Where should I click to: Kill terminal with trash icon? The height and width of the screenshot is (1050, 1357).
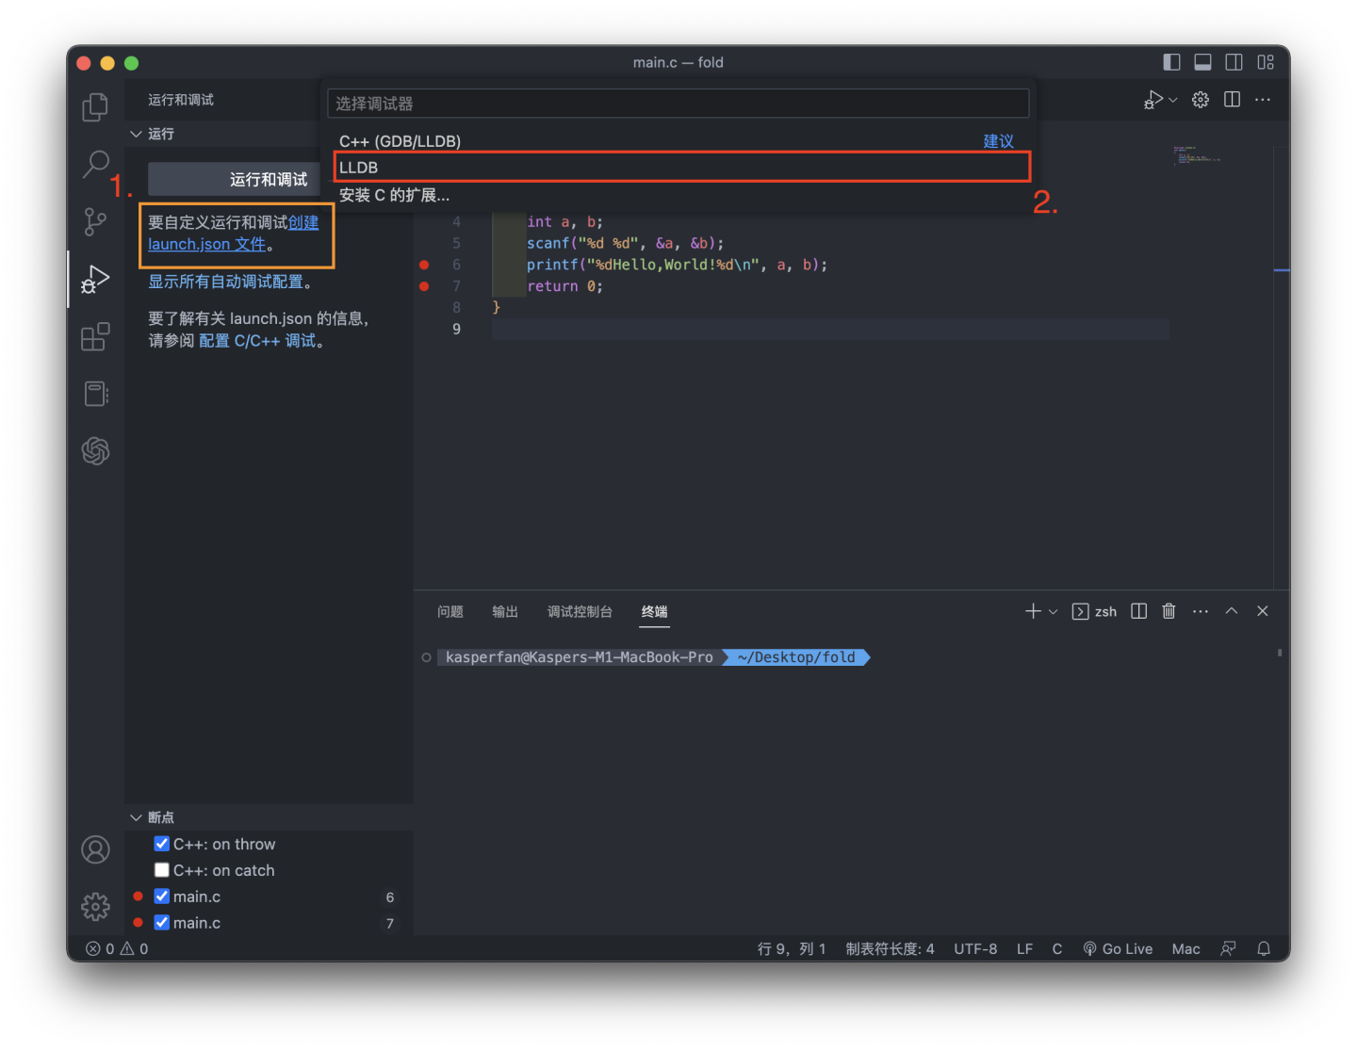(1169, 611)
